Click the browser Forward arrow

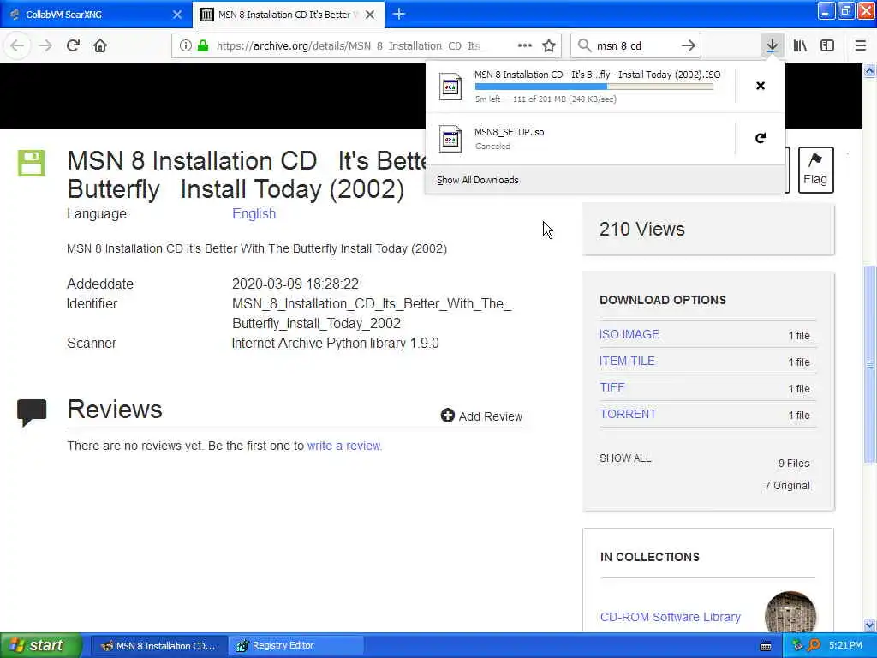pos(45,45)
